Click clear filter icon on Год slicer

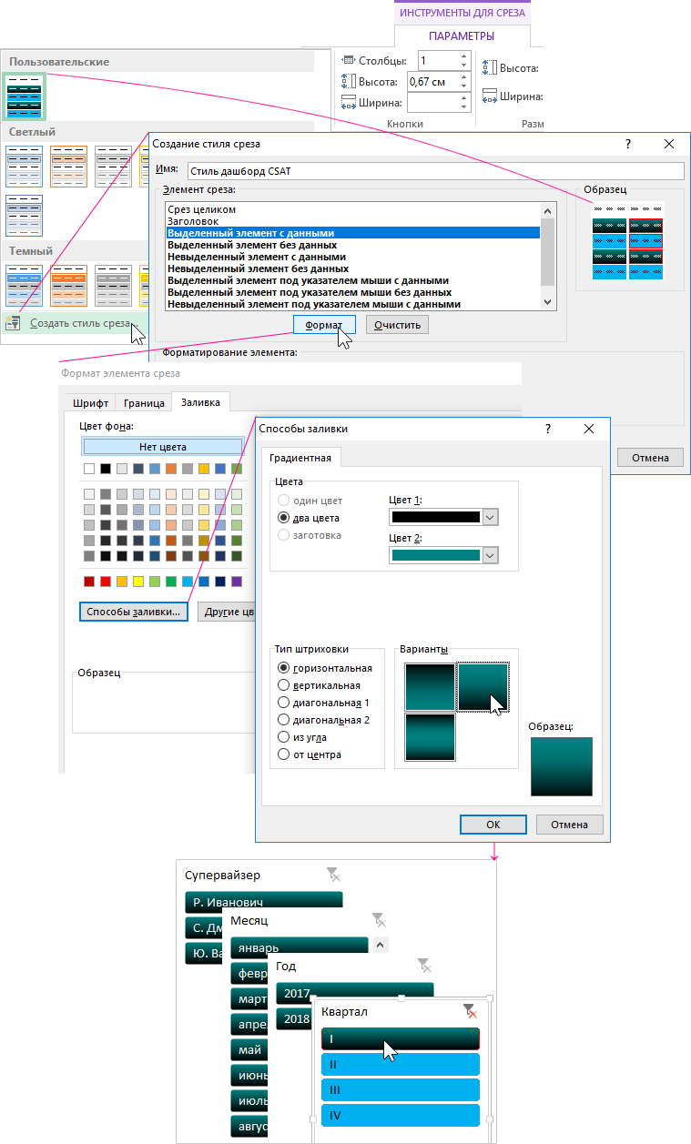pos(424,966)
